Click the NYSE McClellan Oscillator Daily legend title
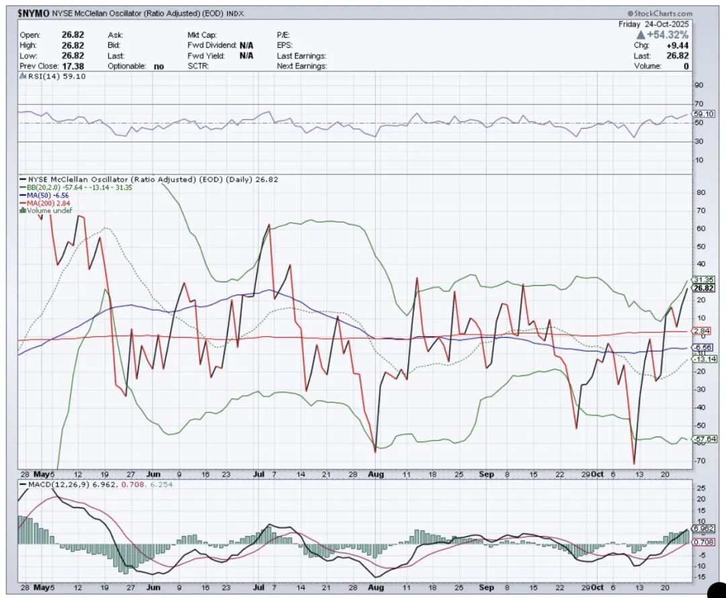 tap(149, 179)
